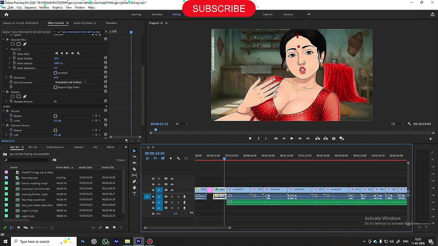
Task: Select the Selection tool in the tools panel
Action: [134, 151]
